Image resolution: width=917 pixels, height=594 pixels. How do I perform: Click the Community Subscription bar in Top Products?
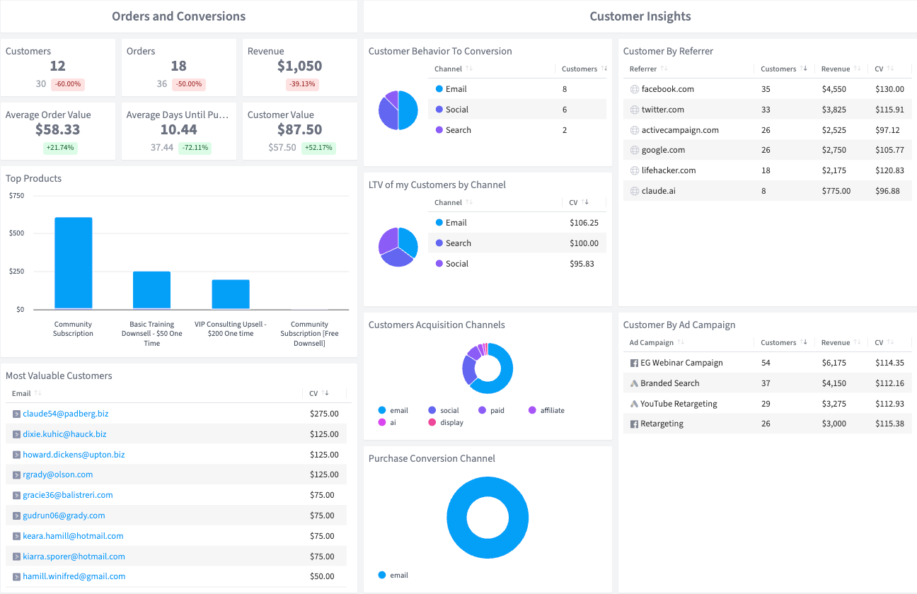click(x=74, y=263)
